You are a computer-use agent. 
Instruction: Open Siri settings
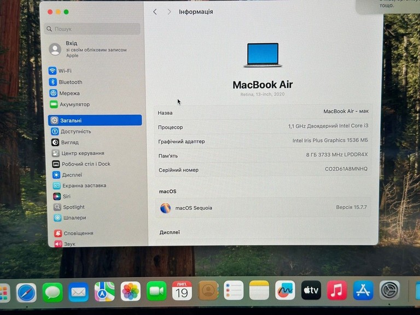pyautogui.click(x=62, y=196)
